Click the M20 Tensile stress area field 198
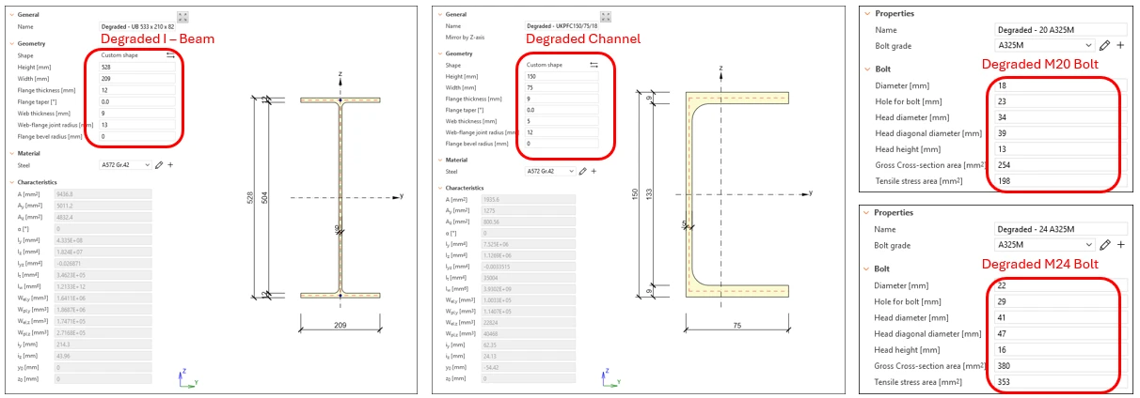 pos(1061,180)
